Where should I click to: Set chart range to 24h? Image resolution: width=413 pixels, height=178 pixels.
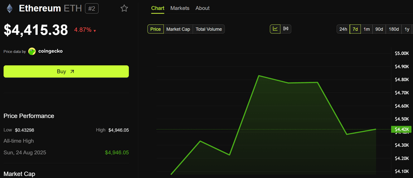[343, 29]
